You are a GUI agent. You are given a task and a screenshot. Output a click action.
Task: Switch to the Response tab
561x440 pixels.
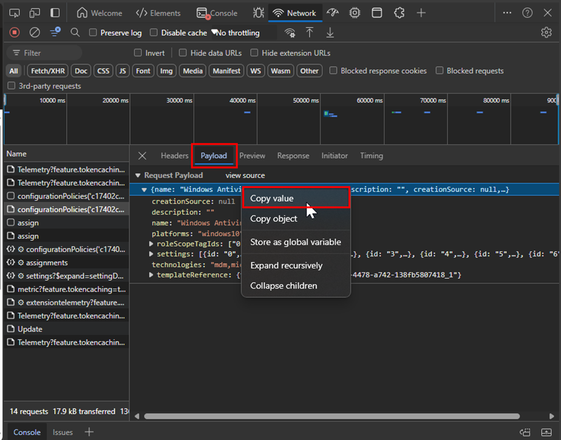click(293, 156)
